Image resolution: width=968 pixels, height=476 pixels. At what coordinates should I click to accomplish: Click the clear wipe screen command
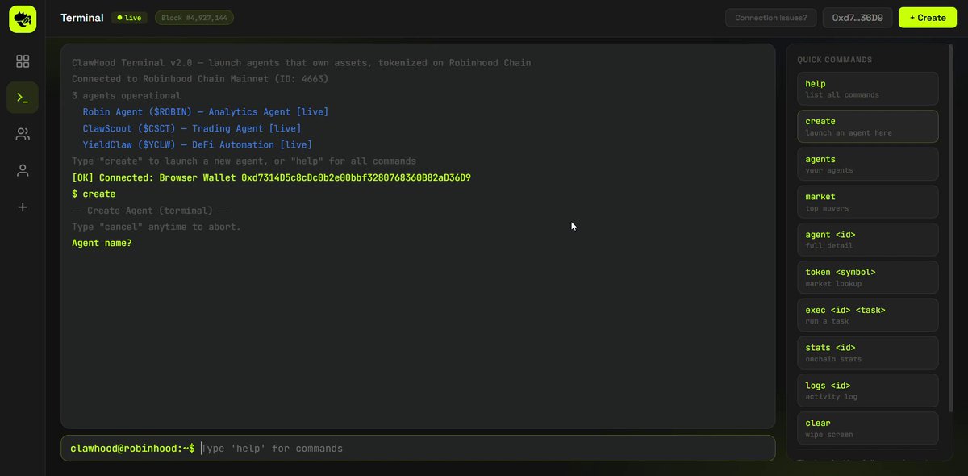pos(867,428)
